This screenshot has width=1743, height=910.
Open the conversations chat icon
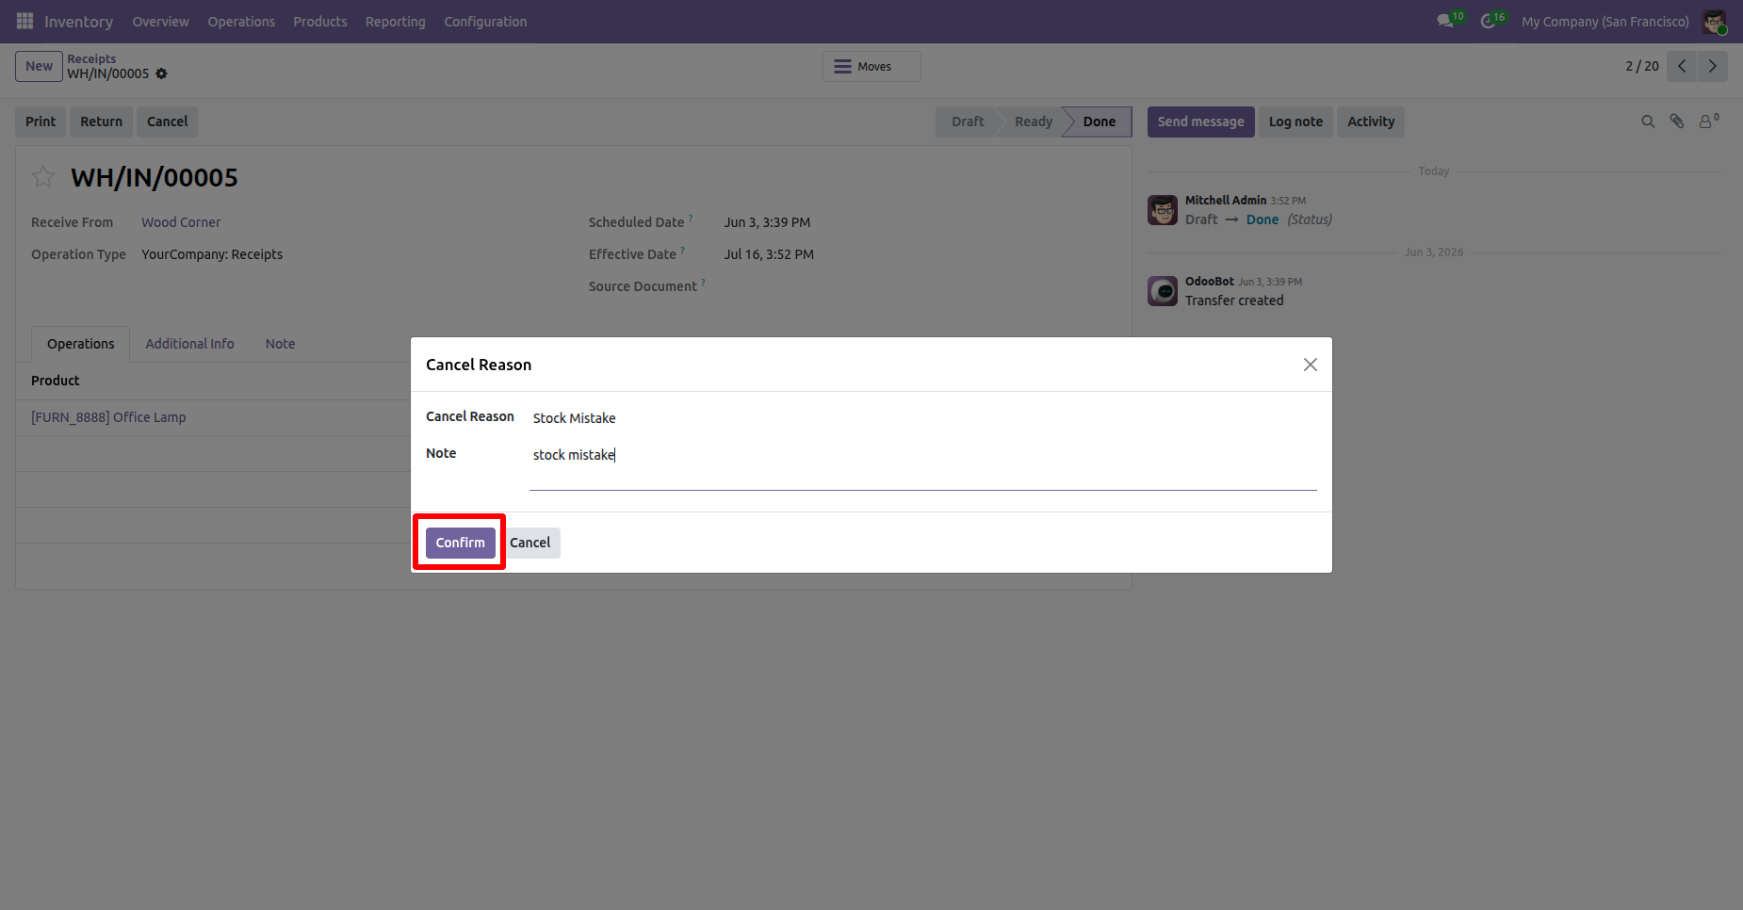click(x=1445, y=21)
